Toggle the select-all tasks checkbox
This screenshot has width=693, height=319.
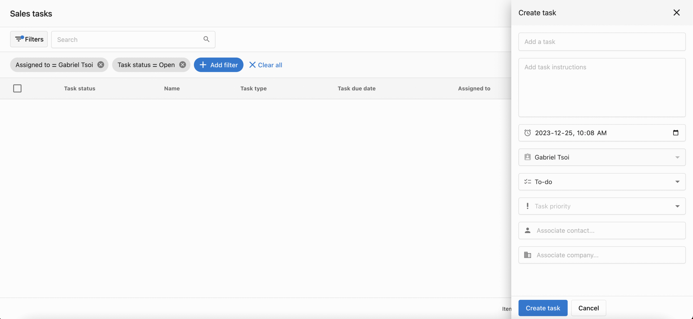point(17,88)
